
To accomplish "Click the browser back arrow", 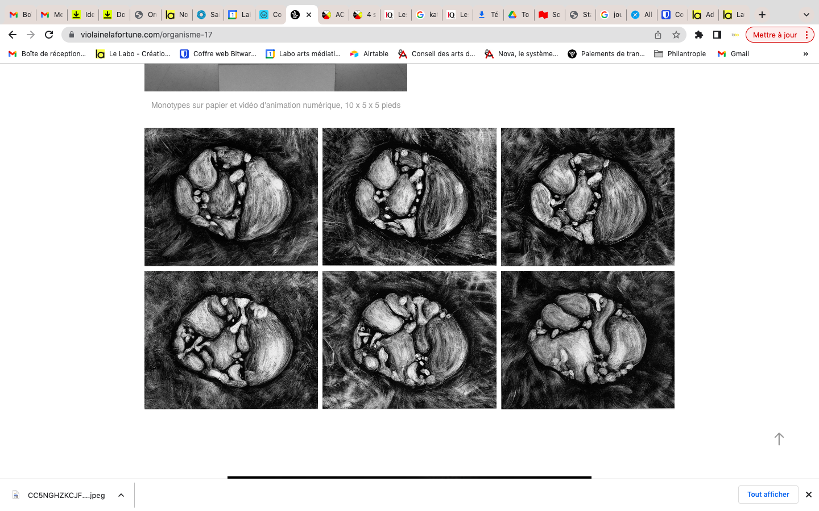I will click(x=13, y=35).
